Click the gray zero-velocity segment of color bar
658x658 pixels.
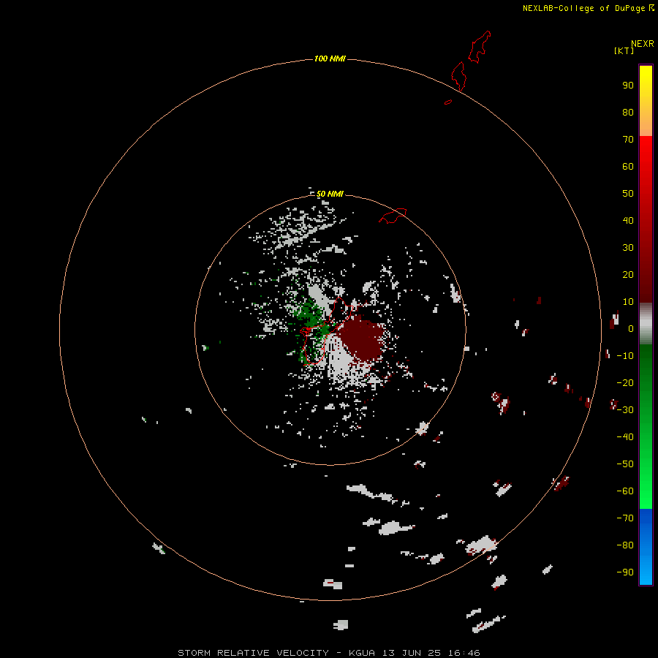[646, 324]
